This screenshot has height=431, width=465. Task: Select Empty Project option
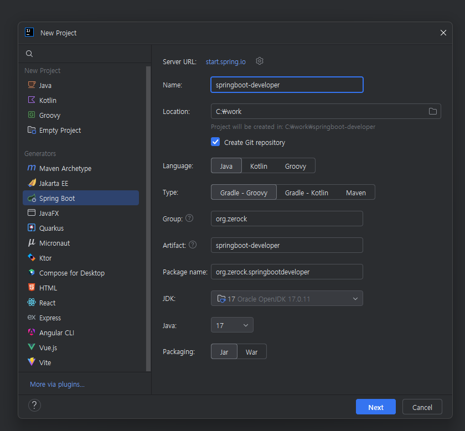(x=81, y=130)
